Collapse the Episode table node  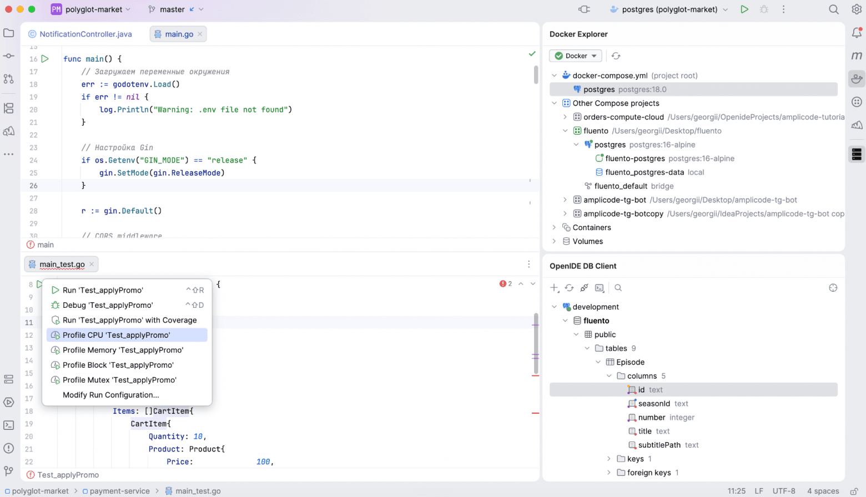598,362
